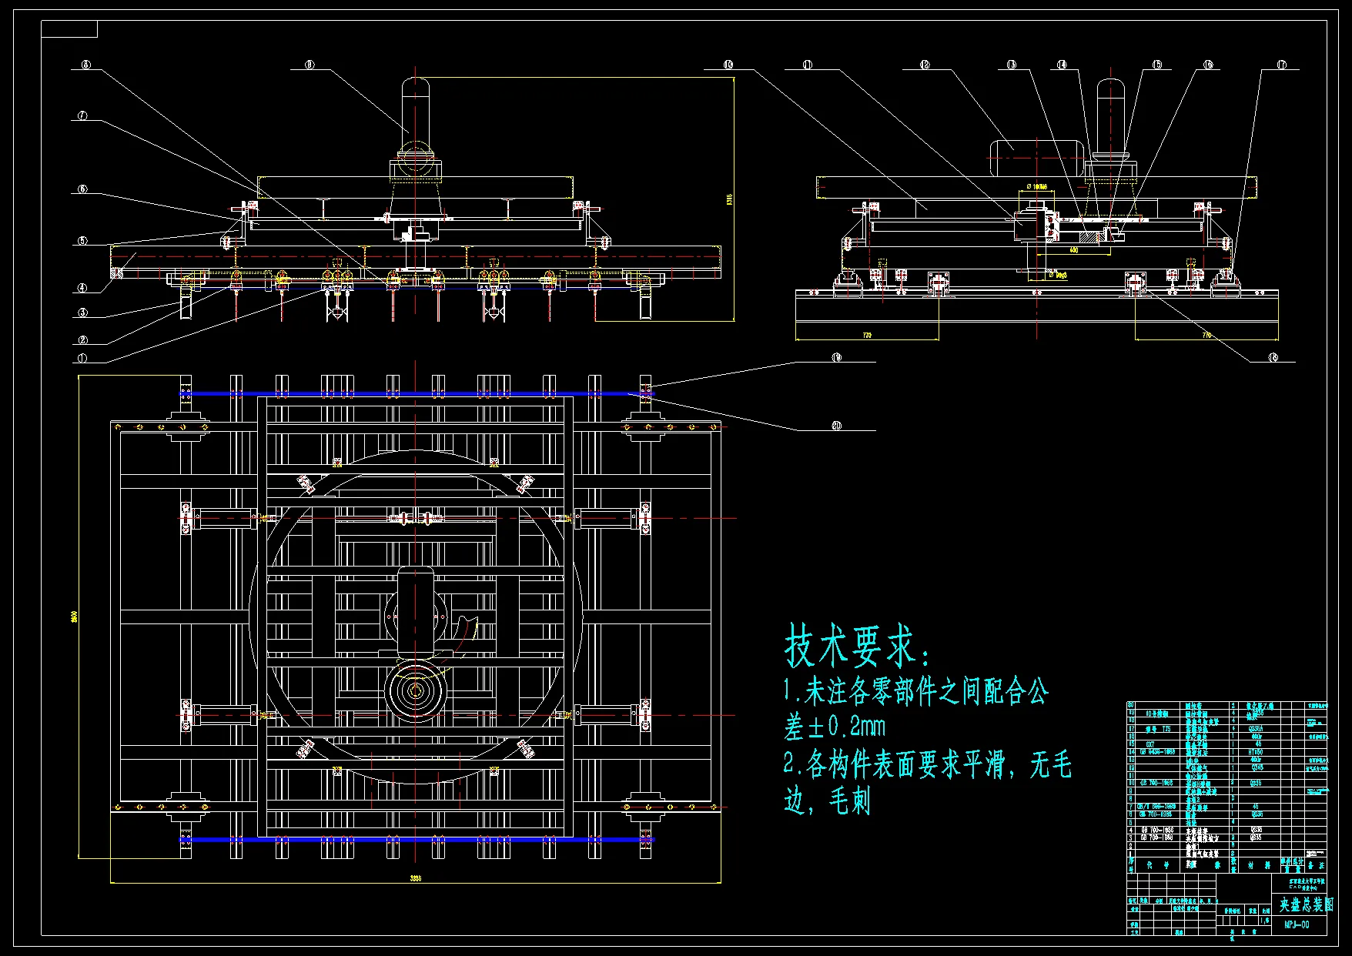Click balloon callout ① at lower left
This screenshot has height=956, width=1352.
coord(82,356)
